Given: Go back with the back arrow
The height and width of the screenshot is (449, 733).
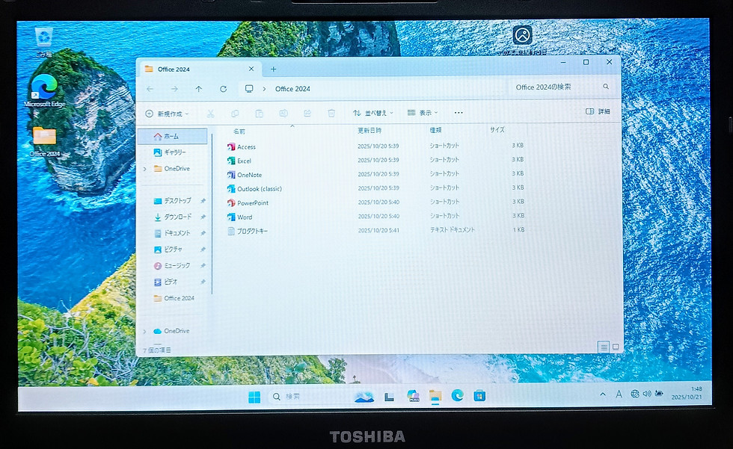Looking at the screenshot, I should coord(150,89).
